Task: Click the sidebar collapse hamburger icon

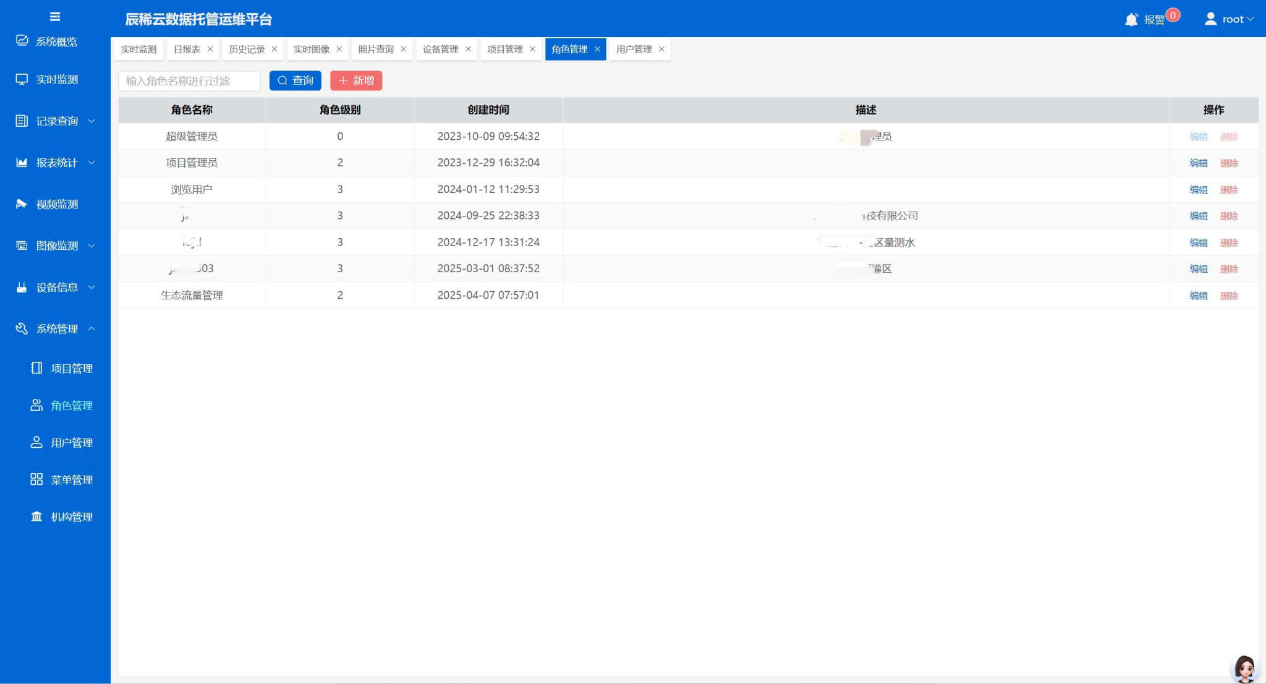Action: click(55, 17)
